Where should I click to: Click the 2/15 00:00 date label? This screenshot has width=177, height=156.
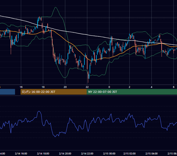(109, 153)
